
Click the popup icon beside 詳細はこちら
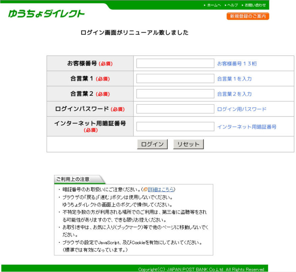tap(146, 190)
